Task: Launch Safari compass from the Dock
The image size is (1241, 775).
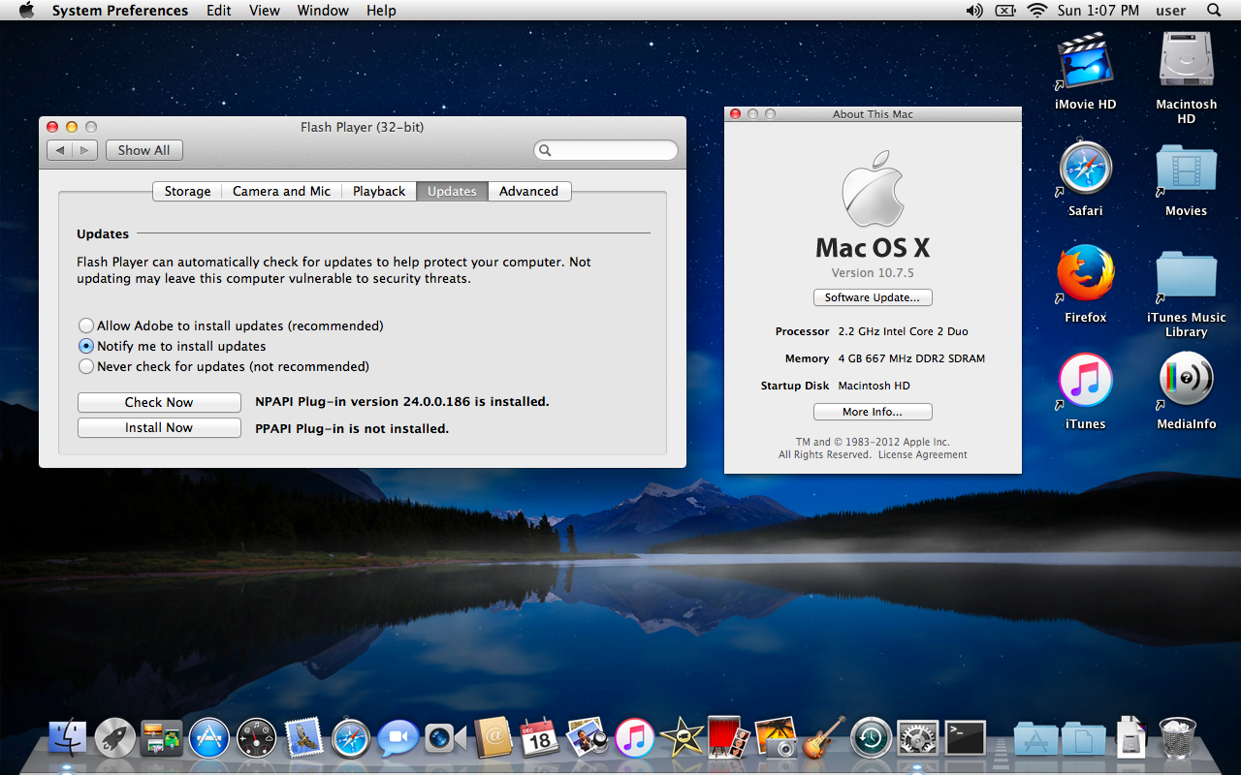Action: (351, 738)
